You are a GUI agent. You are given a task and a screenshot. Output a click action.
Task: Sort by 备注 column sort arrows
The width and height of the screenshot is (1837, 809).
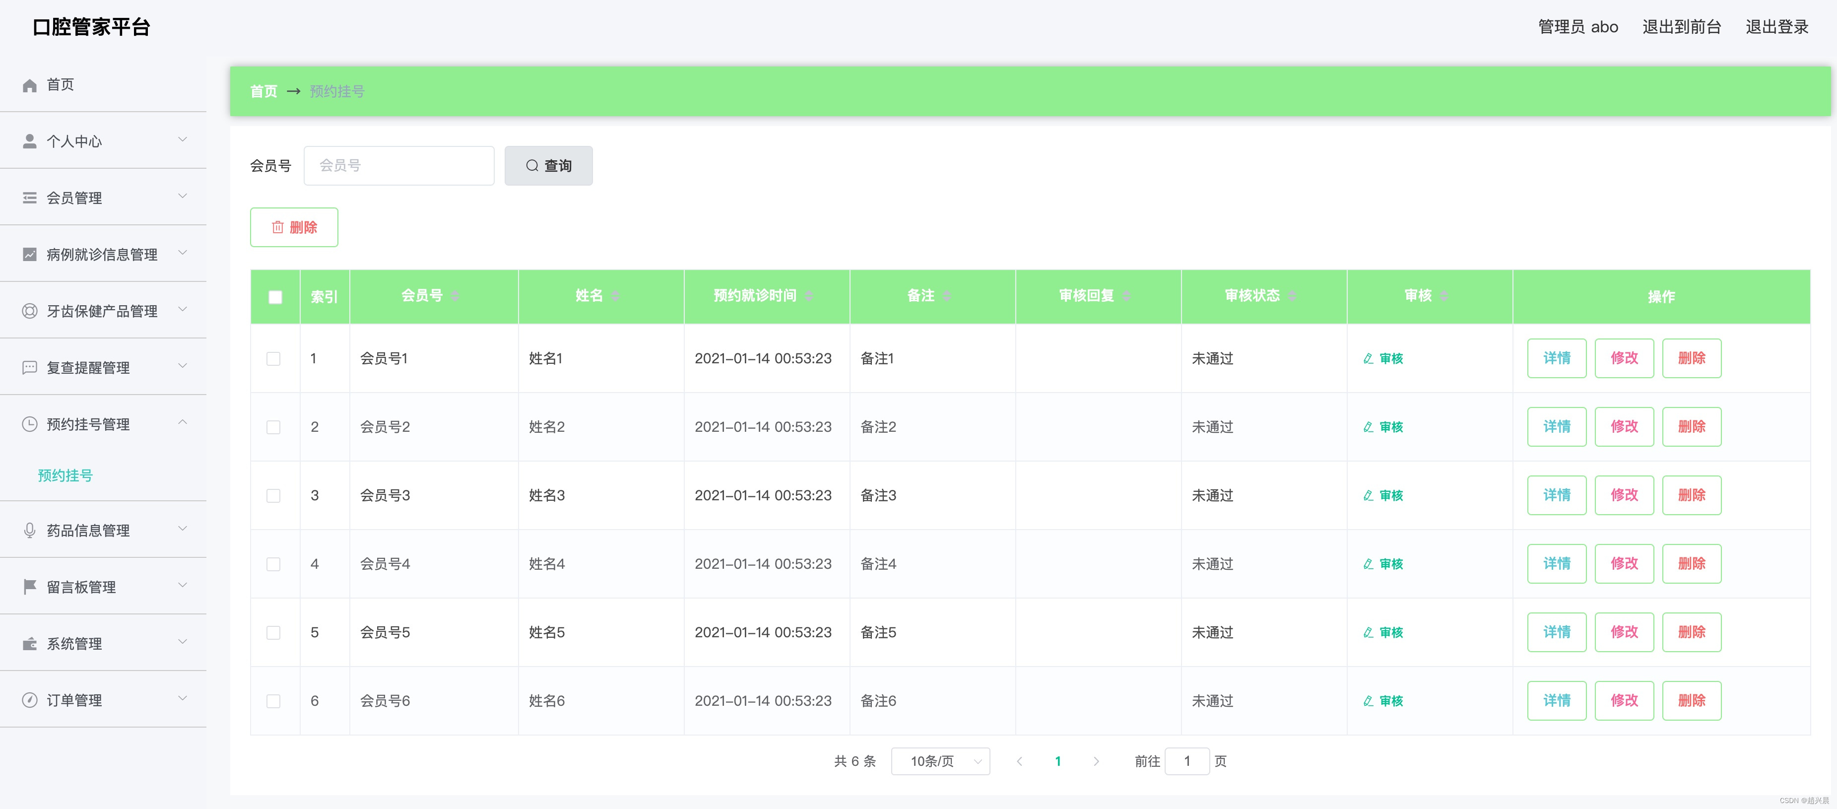(946, 296)
